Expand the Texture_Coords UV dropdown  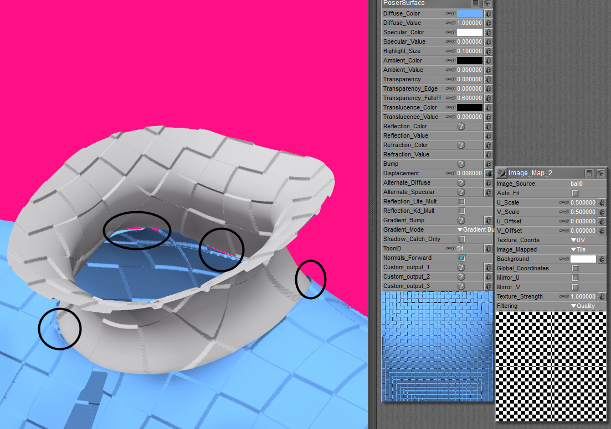click(x=578, y=240)
